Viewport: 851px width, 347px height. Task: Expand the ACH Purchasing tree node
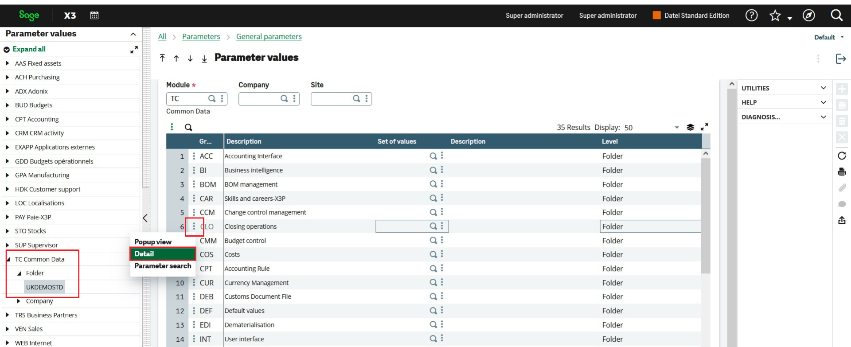[x=8, y=77]
